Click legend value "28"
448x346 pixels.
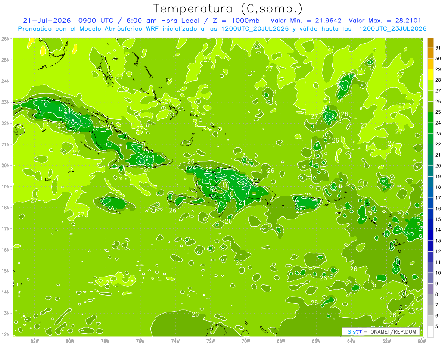click(438, 80)
